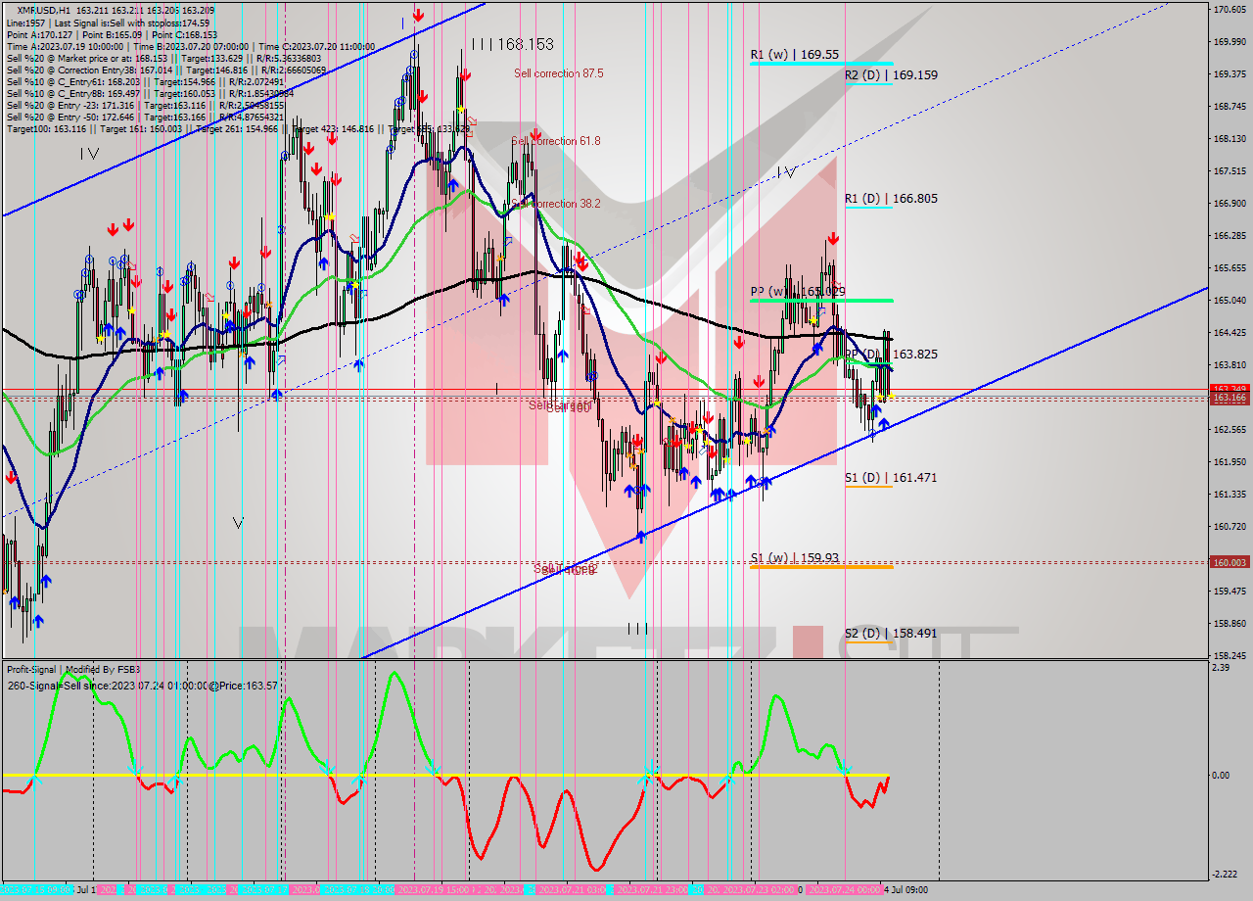
Task: Click the red down arrow above the 166.2 high
Action: click(832, 238)
